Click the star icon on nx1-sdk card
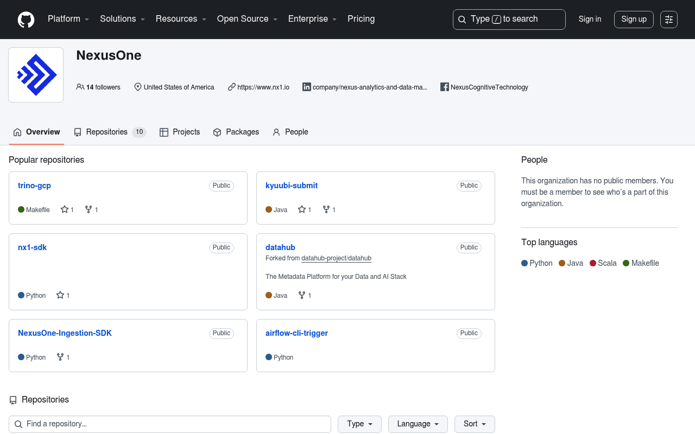The height and width of the screenshot is (434, 695). tap(60, 295)
